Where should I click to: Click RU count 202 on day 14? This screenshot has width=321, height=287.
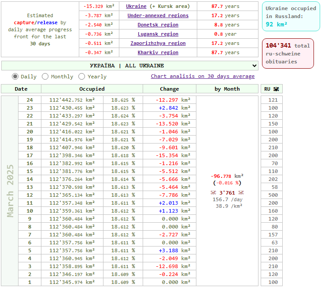coord(273,179)
